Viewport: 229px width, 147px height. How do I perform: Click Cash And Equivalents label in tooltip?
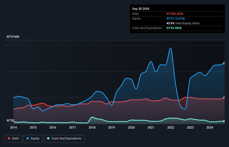pyautogui.click(x=147, y=28)
